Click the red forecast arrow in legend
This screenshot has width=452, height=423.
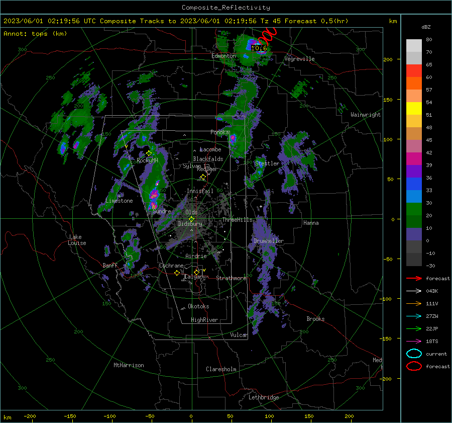pyautogui.click(x=414, y=278)
